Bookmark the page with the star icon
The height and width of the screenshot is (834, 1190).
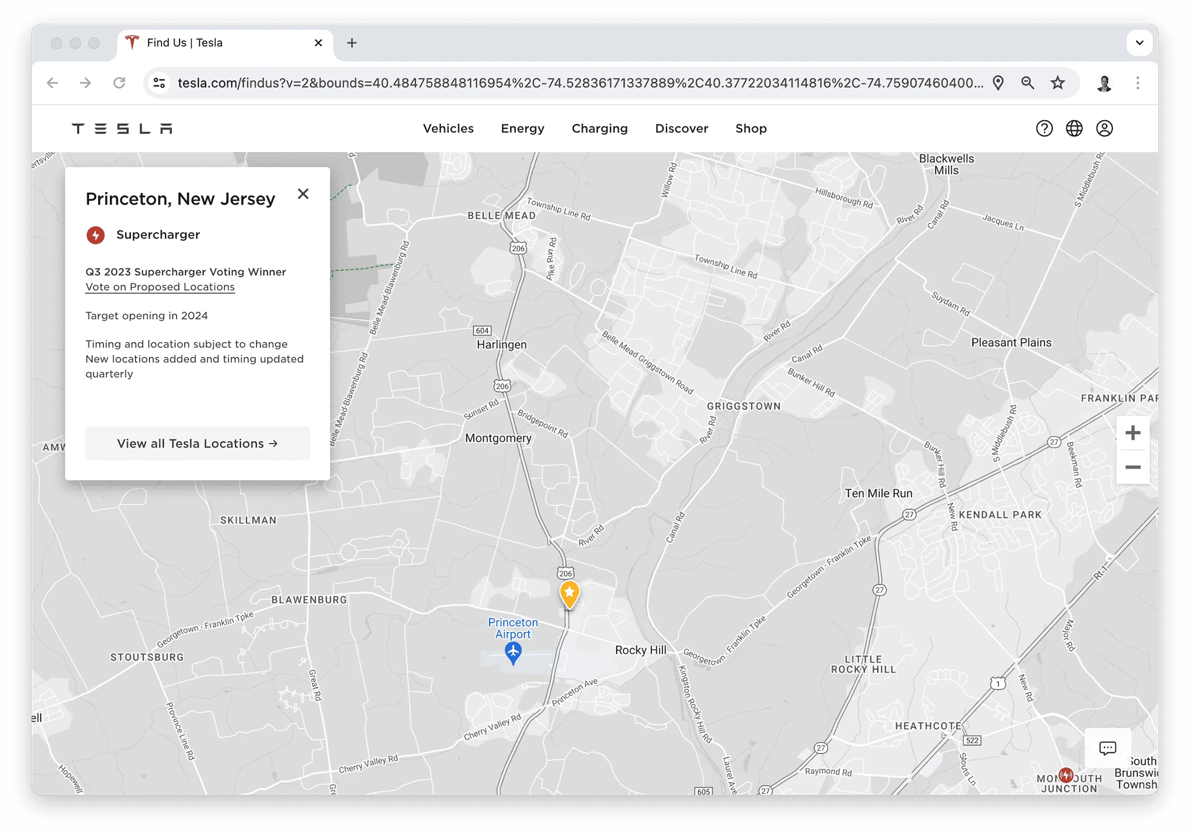pyautogui.click(x=1057, y=83)
